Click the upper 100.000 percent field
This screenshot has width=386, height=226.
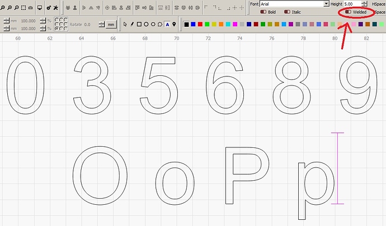[29, 21]
